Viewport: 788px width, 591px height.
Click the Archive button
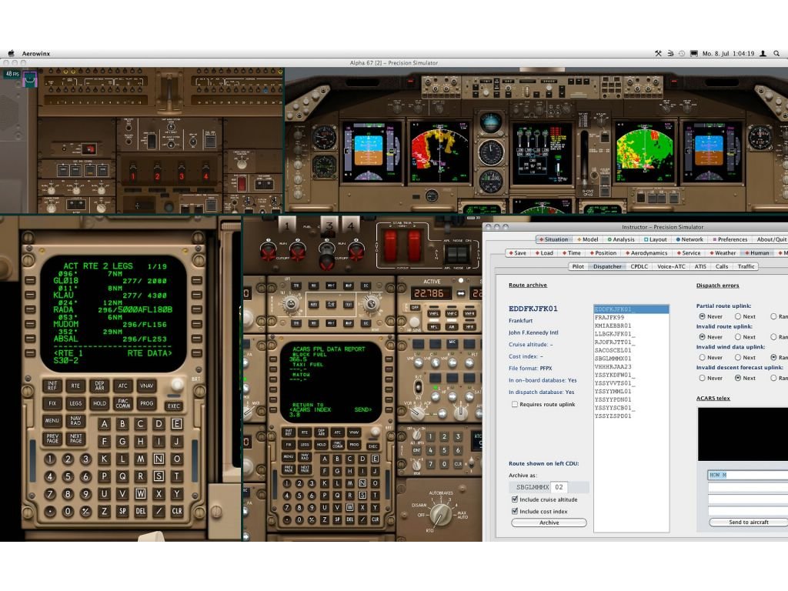pyautogui.click(x=549, y=523)
